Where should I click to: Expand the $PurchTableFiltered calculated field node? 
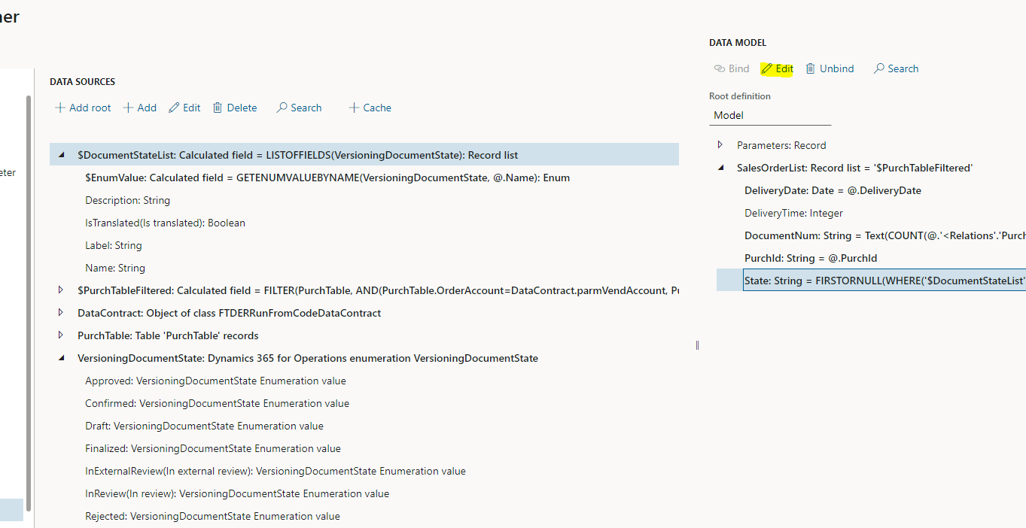[x=61, y=290]
